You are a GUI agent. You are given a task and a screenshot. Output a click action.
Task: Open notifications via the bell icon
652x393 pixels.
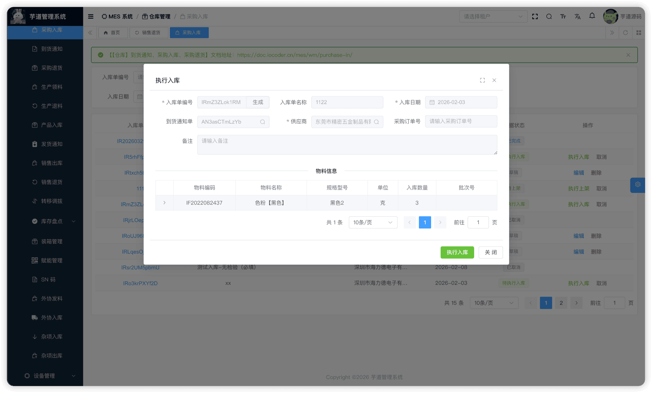pos(592,16)
